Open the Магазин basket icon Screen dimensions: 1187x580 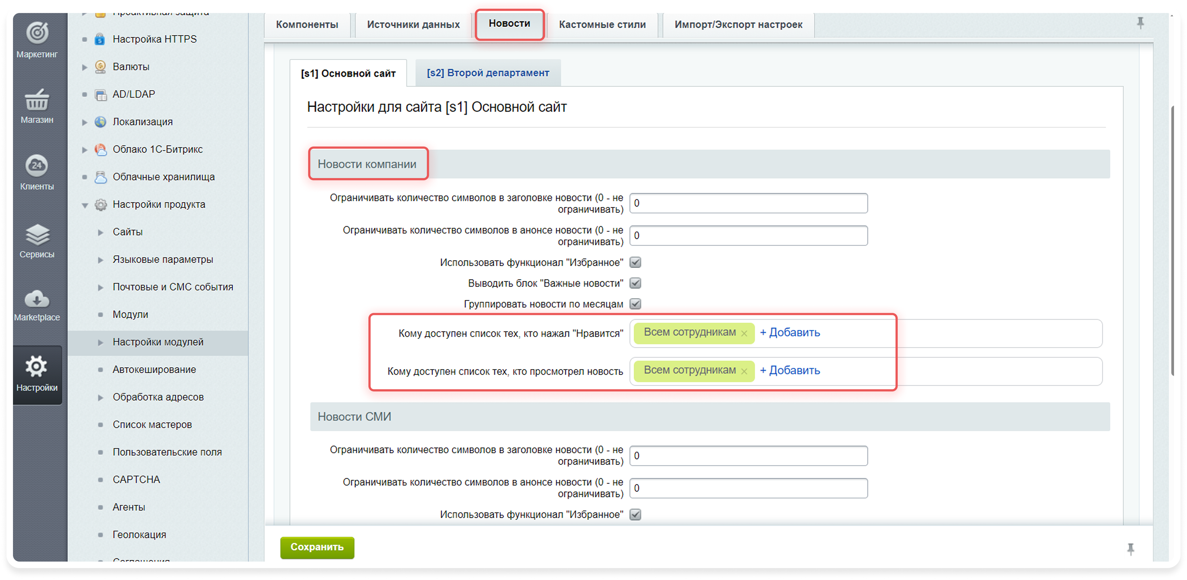pos(37,100)
